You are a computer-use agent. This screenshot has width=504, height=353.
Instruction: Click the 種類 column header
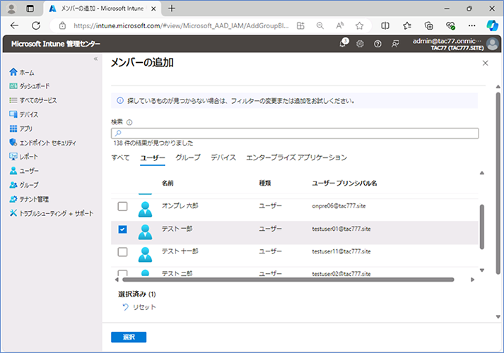coord(265,184)
